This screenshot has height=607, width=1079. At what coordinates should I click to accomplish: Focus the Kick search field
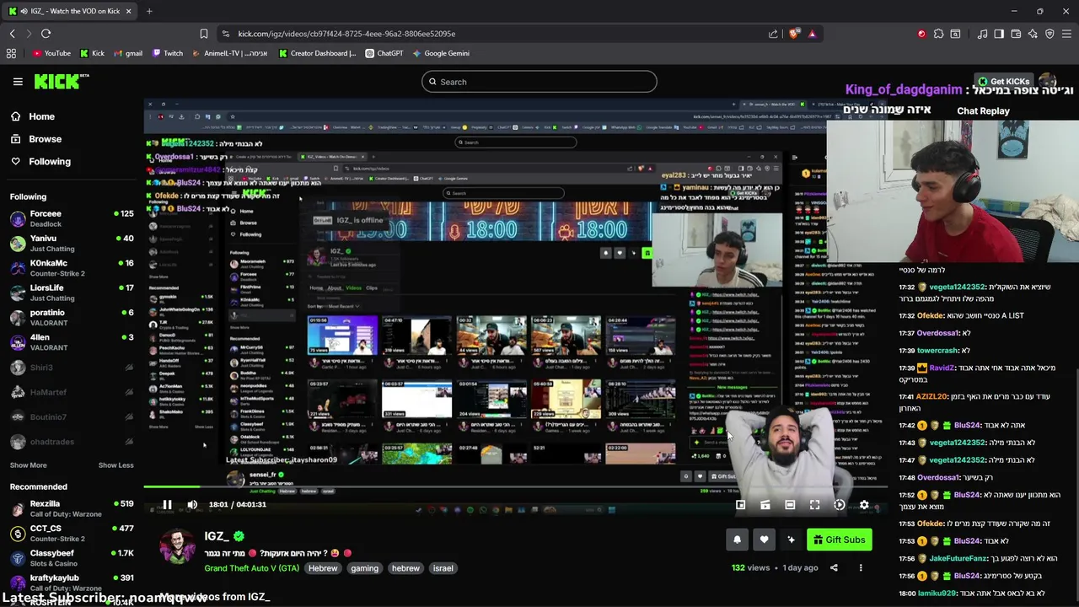(x=539, y=82)
